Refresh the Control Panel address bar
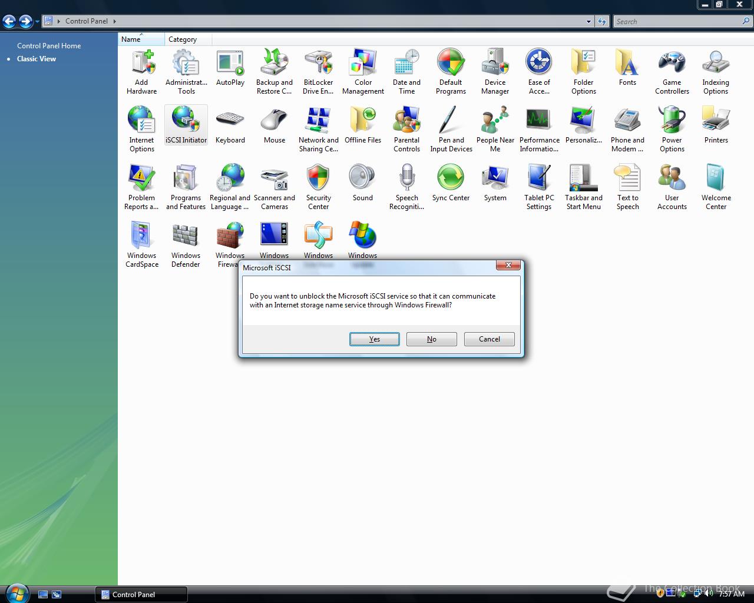The height and width of the screenshot is (603, 754). 601,22
